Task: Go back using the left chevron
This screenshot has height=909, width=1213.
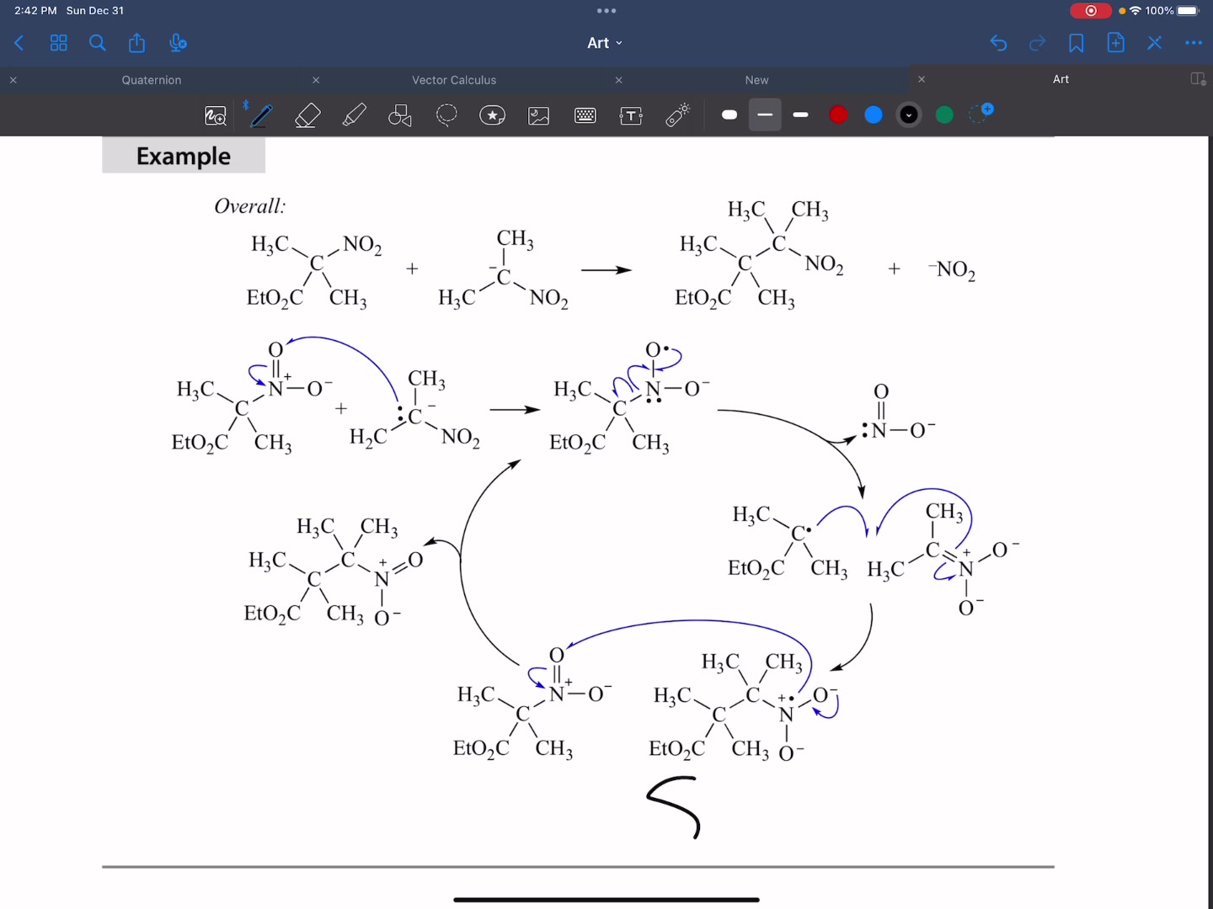Action: click(x=19, y=43)
